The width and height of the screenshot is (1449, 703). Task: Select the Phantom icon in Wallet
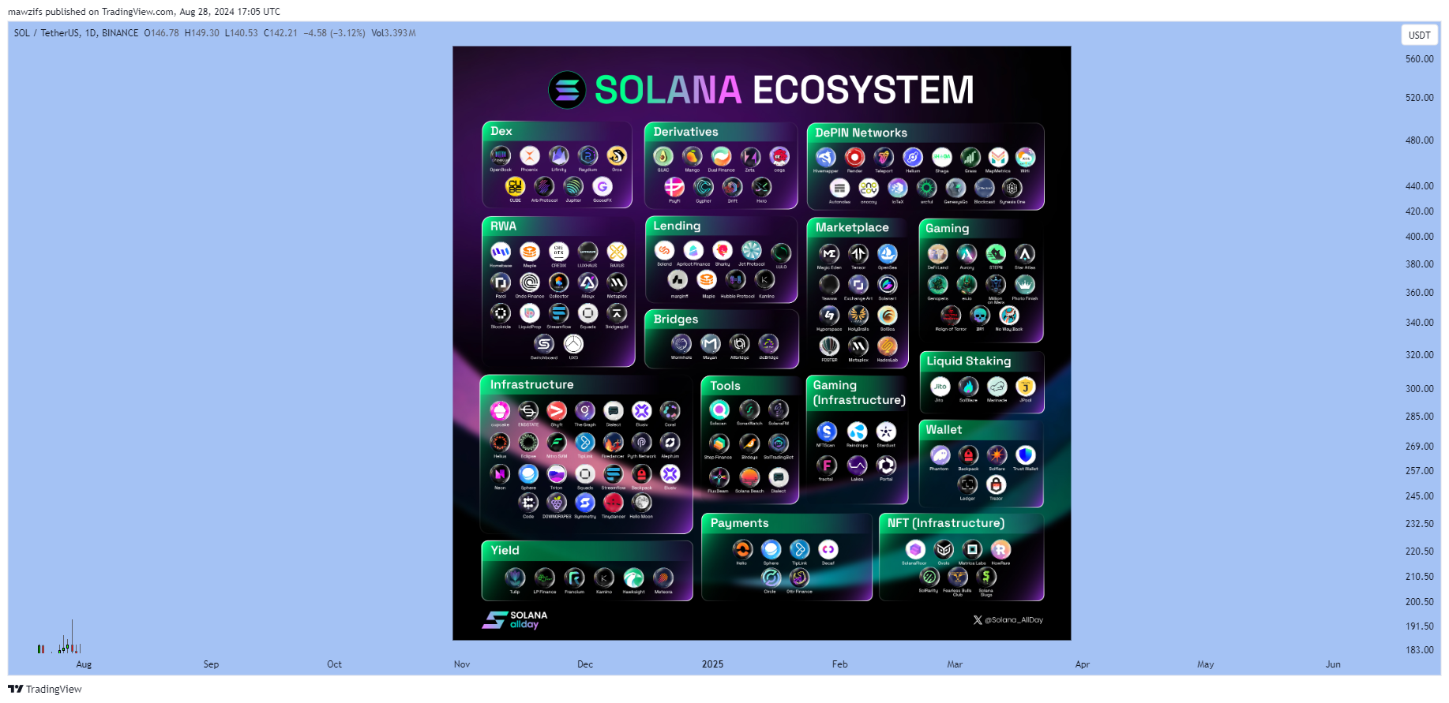coord(940,454)
